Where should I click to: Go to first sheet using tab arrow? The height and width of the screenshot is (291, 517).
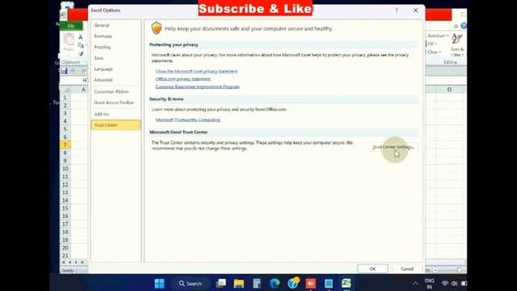(64, 262)
